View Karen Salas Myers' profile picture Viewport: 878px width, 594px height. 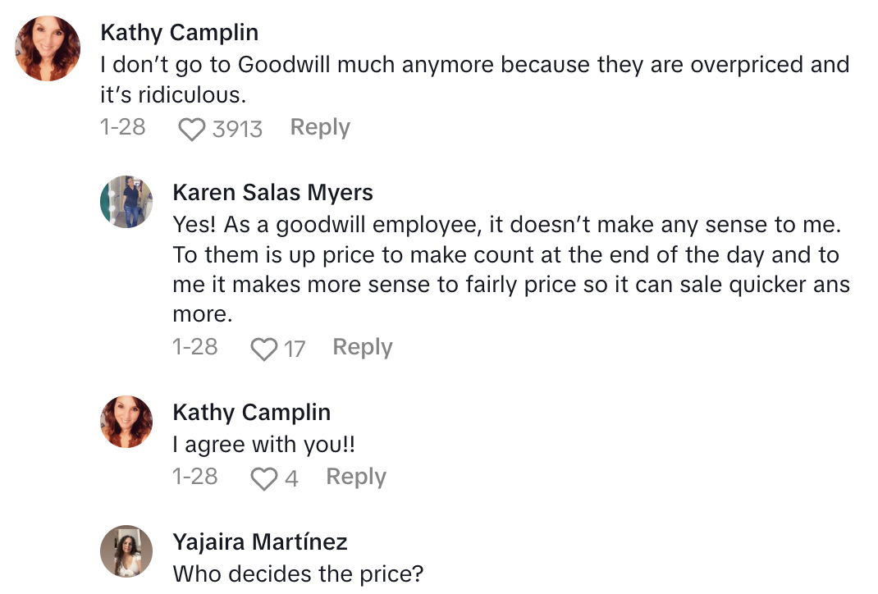(x=126, y=202)
